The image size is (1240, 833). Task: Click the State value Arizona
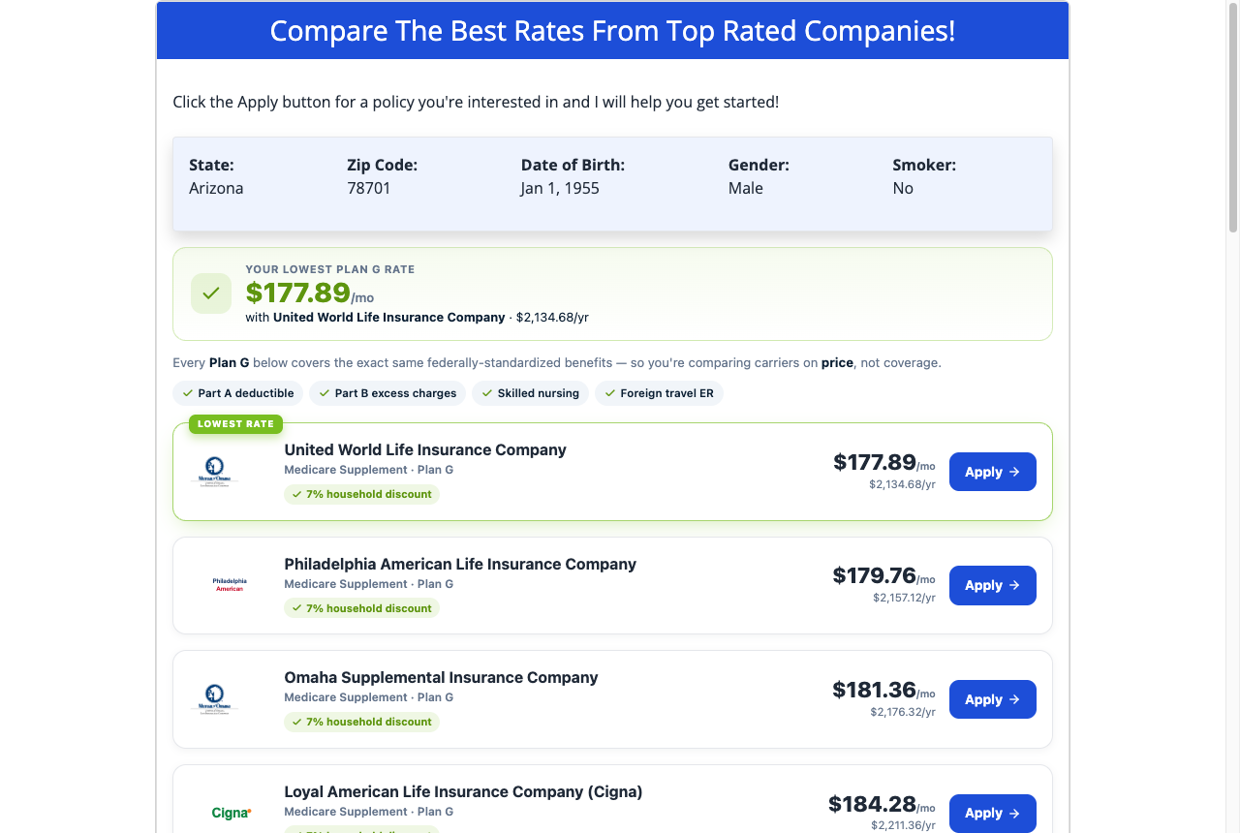tap(216, 188)
